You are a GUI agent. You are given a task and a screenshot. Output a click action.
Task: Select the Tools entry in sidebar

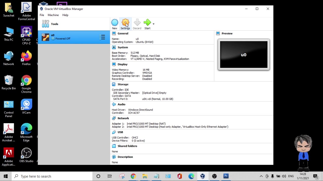(x=74, y=24)
